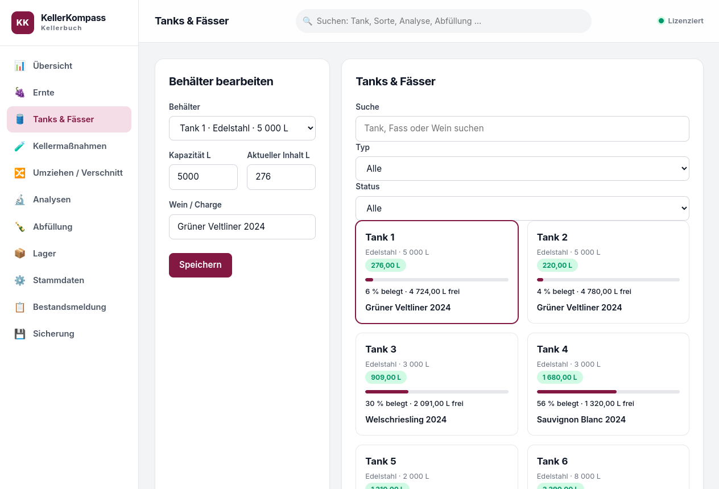
Task: Click the Tank 6 heading
Action: tap(552, 461)
